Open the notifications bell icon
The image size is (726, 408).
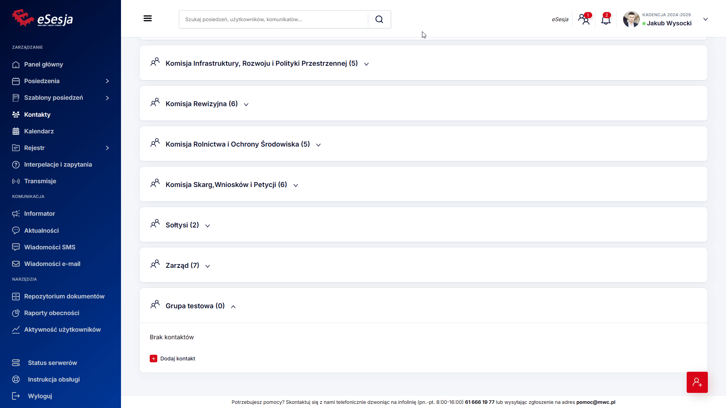[606, 19]
